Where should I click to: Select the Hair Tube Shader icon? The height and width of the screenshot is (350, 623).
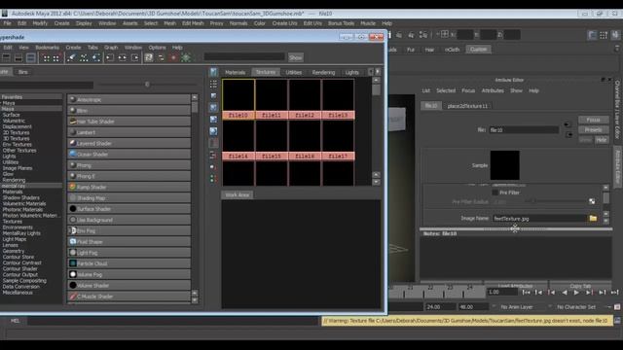pos(73,121)
